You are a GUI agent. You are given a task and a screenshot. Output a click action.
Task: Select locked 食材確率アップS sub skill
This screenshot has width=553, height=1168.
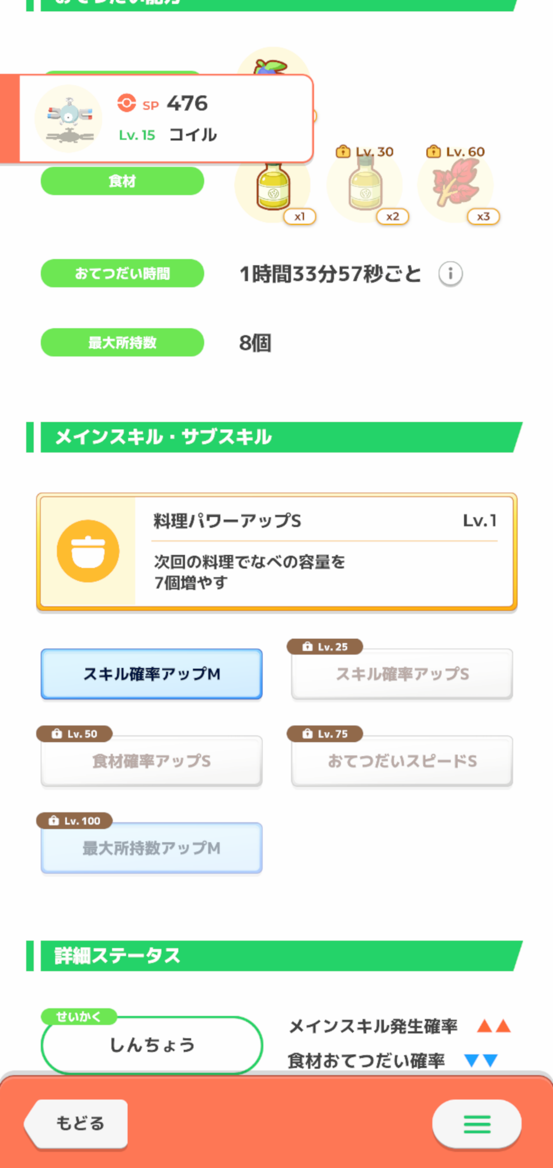coord(151,761)
